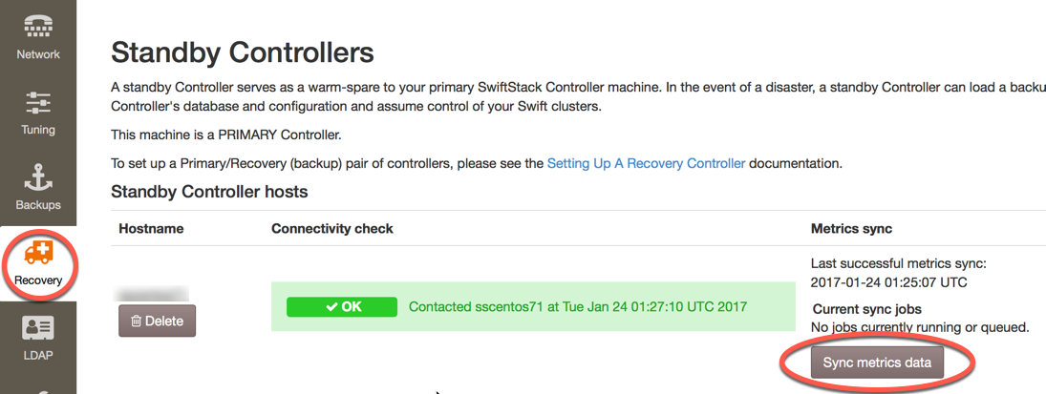1046x394 pixels.
Task: Open the Backups sidebar label
Action: [x=38, y=205]
